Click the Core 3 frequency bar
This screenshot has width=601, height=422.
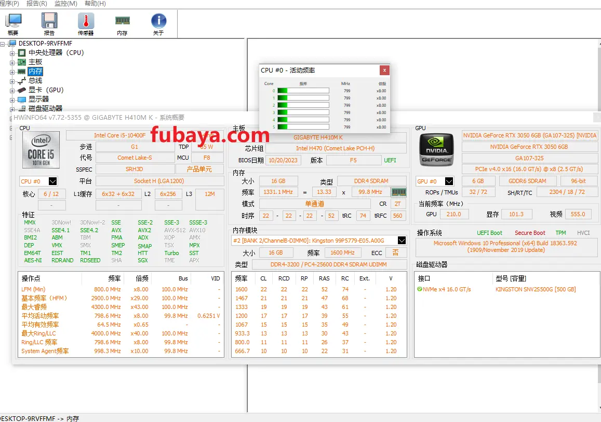(x=303, y=112)
